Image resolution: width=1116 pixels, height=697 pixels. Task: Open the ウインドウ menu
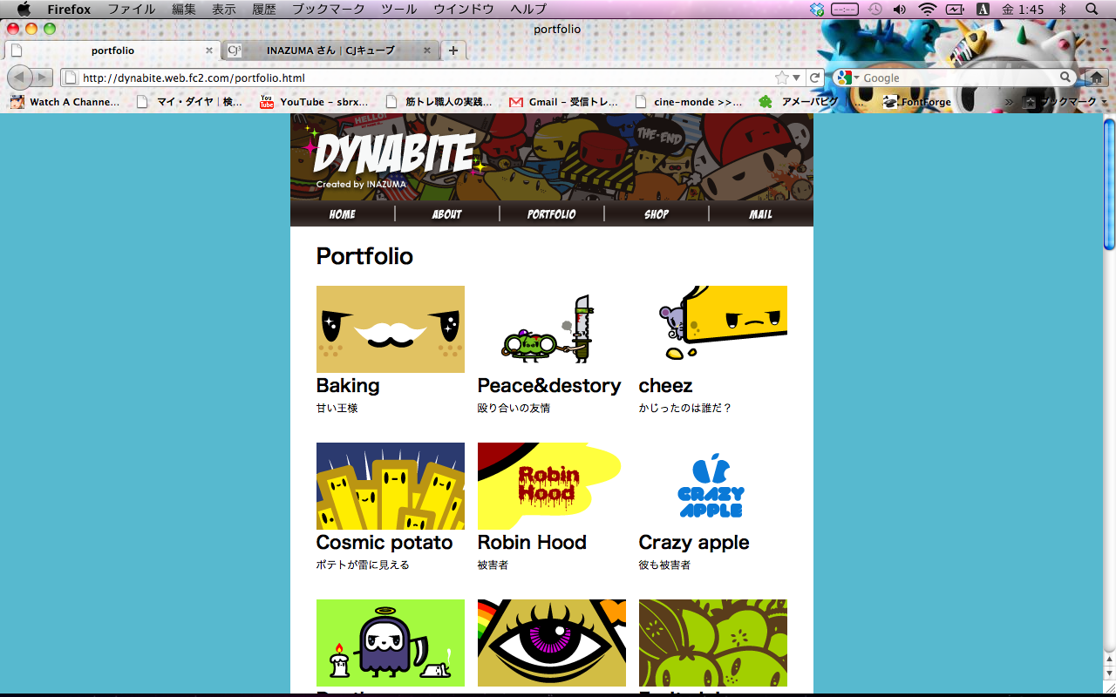click(464, 9)
